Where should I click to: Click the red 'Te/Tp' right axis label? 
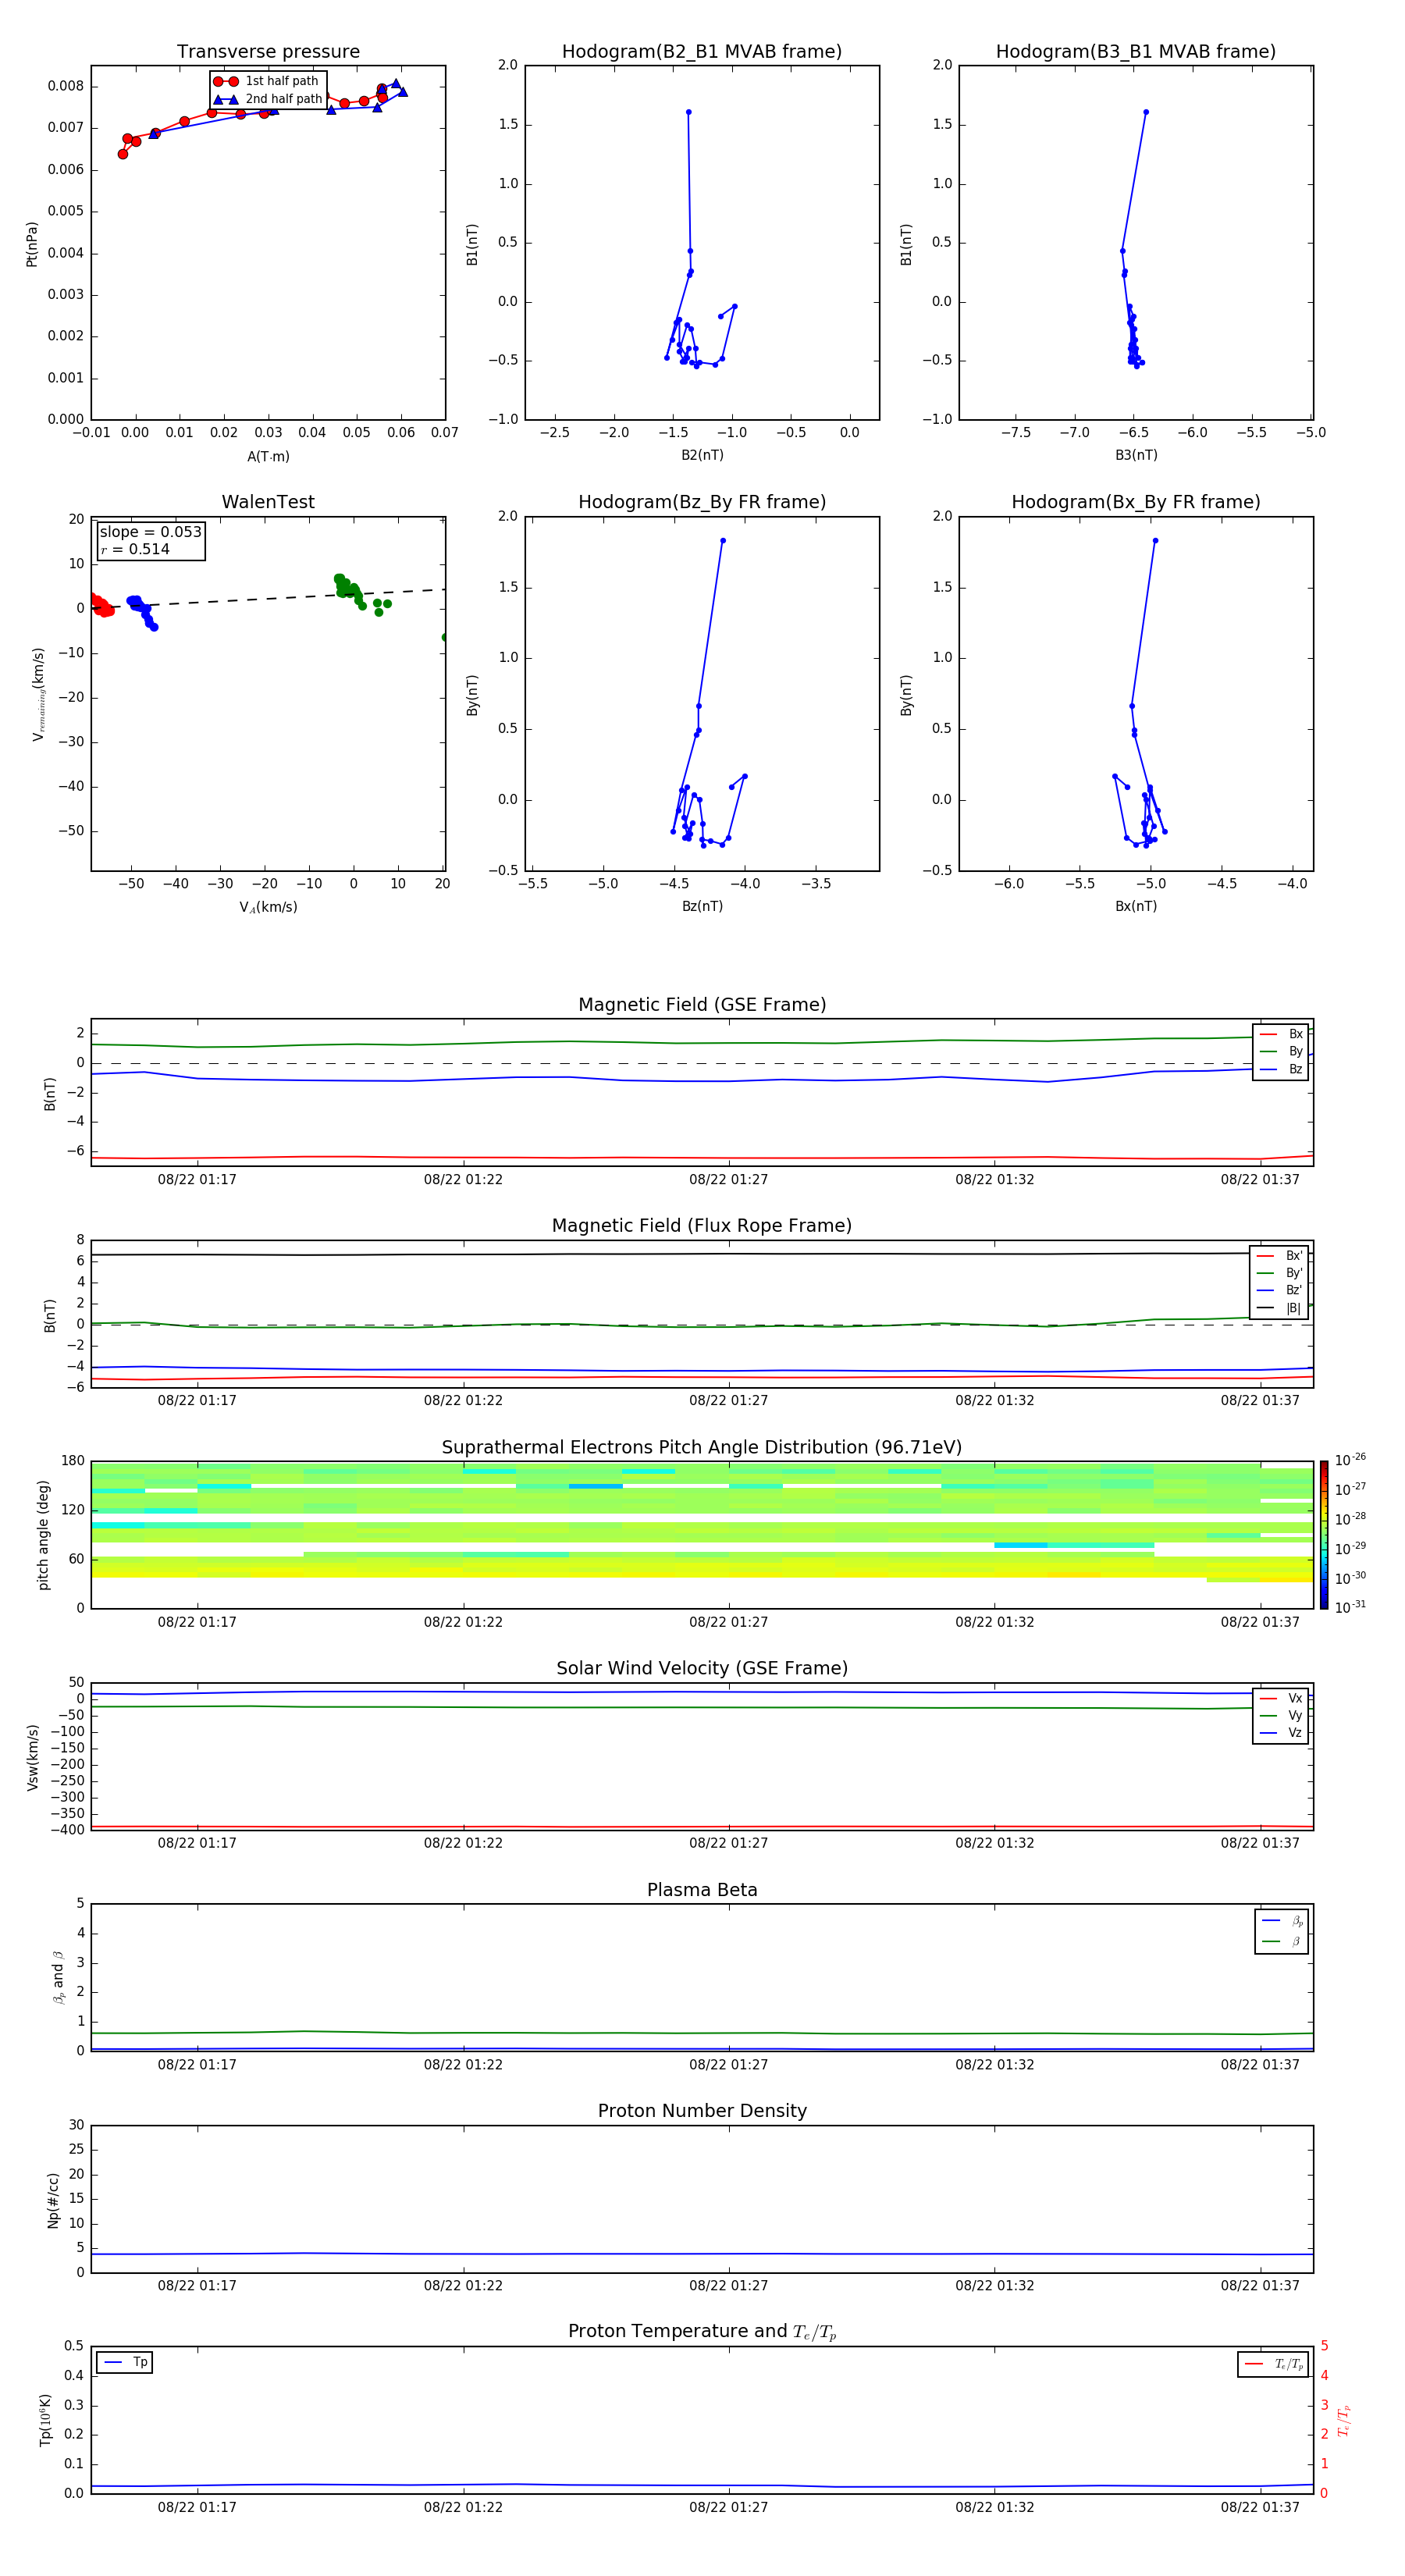(1345, 2420)
